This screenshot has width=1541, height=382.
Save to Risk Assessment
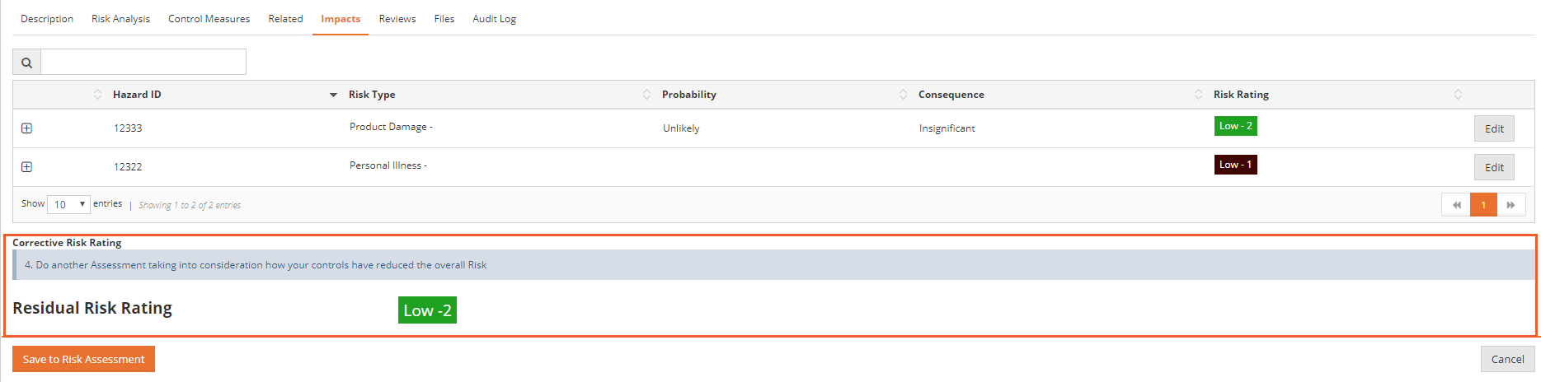point(83,359)
